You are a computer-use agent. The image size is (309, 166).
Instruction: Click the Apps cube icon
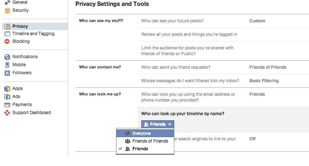(x=7, y=89)
